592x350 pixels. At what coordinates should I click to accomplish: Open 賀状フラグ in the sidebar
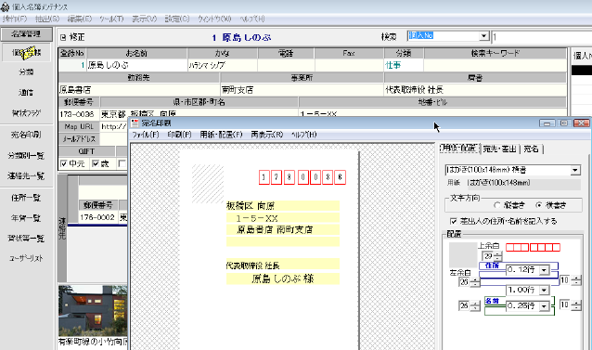[x=26, y=112]
